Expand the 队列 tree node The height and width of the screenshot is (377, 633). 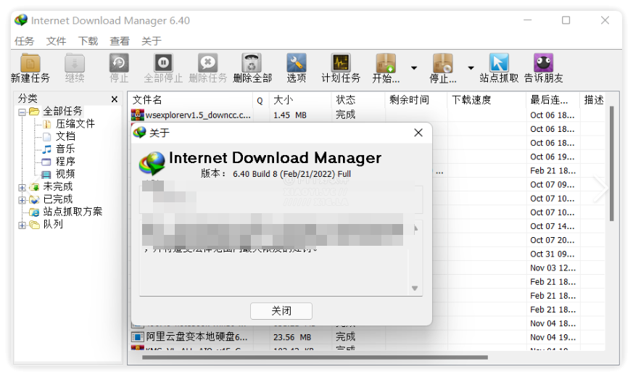pyautogui.click(x=22, y=225)
